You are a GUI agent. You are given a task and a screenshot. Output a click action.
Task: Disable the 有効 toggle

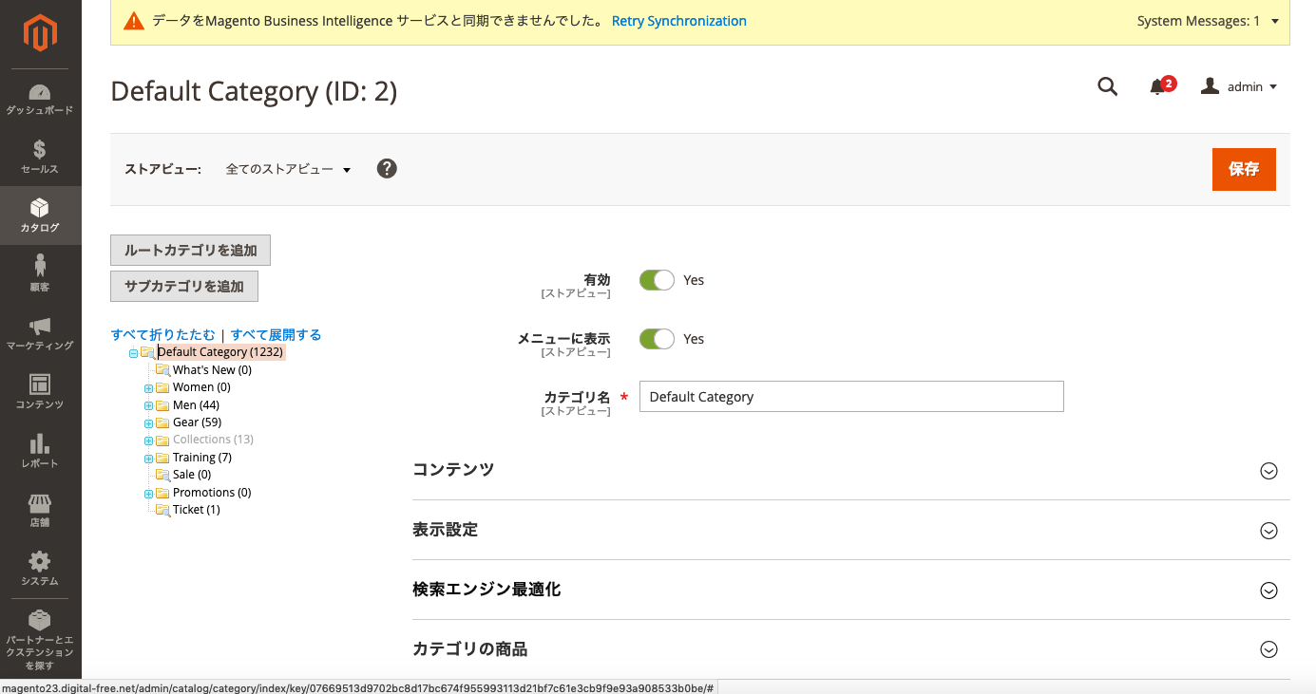657,279
